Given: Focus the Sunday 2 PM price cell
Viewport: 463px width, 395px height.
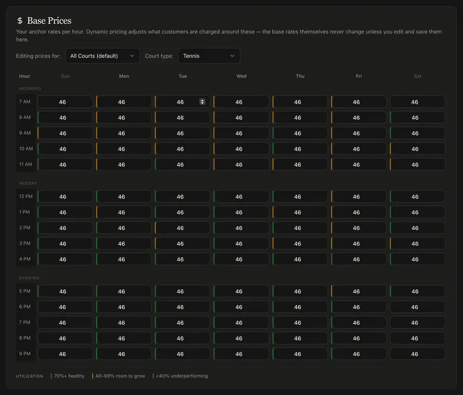Looking at the screenshot, I should click(x=65, y=228).
